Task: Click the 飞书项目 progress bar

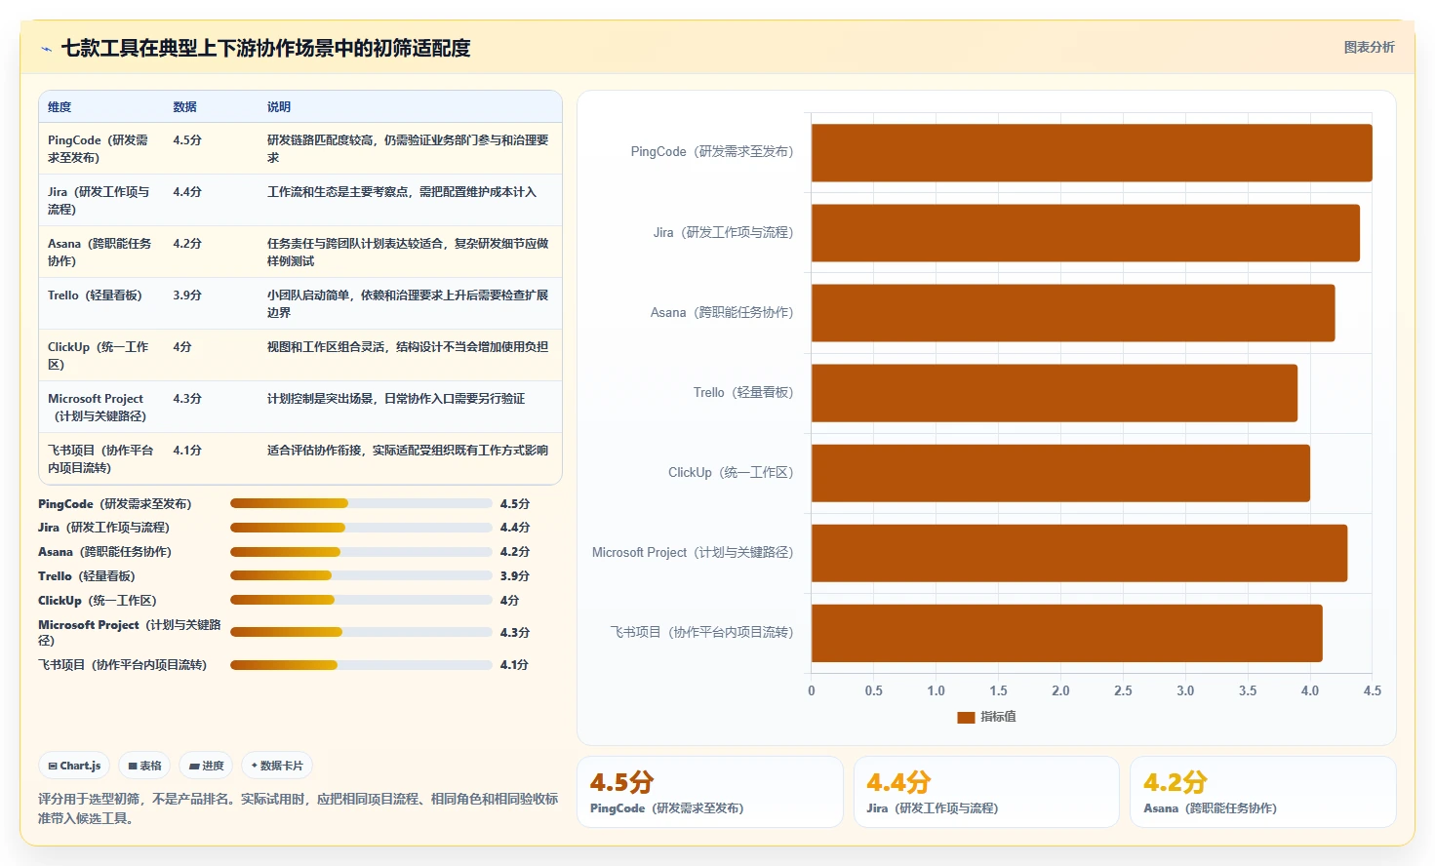Action: coord(361,665)
